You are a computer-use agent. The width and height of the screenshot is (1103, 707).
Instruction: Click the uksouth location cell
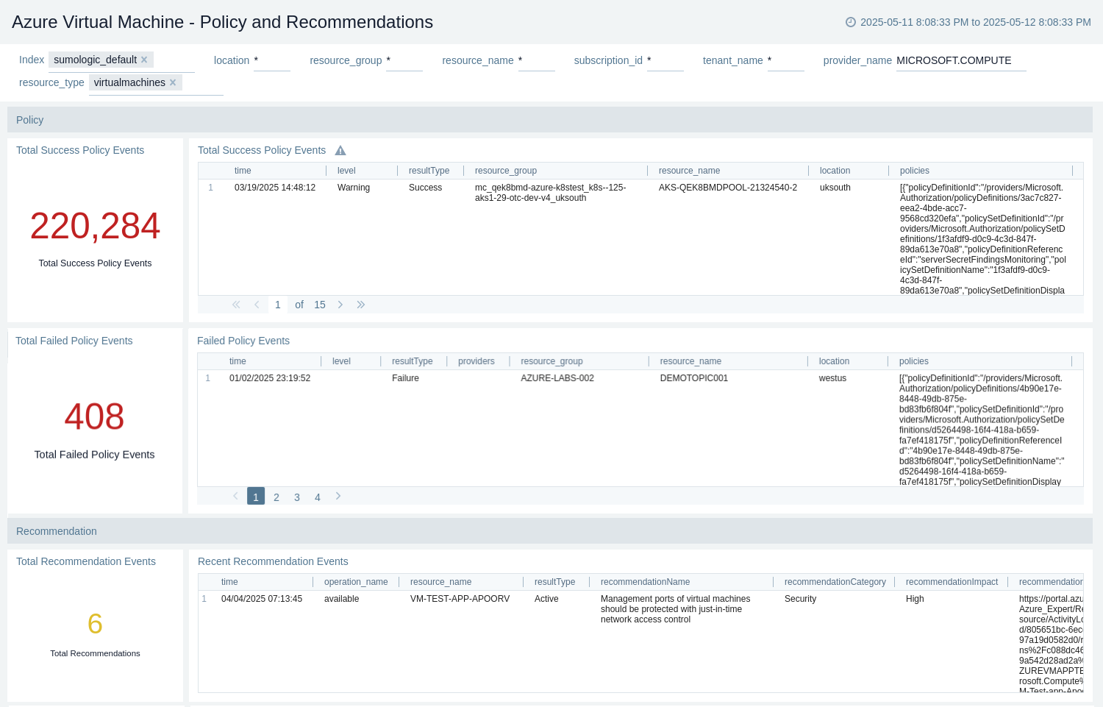835,188
